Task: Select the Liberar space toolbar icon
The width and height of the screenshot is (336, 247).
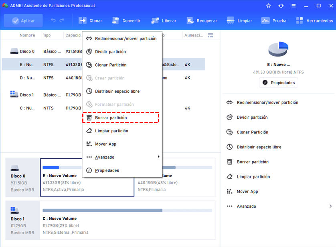Action: 155,20
